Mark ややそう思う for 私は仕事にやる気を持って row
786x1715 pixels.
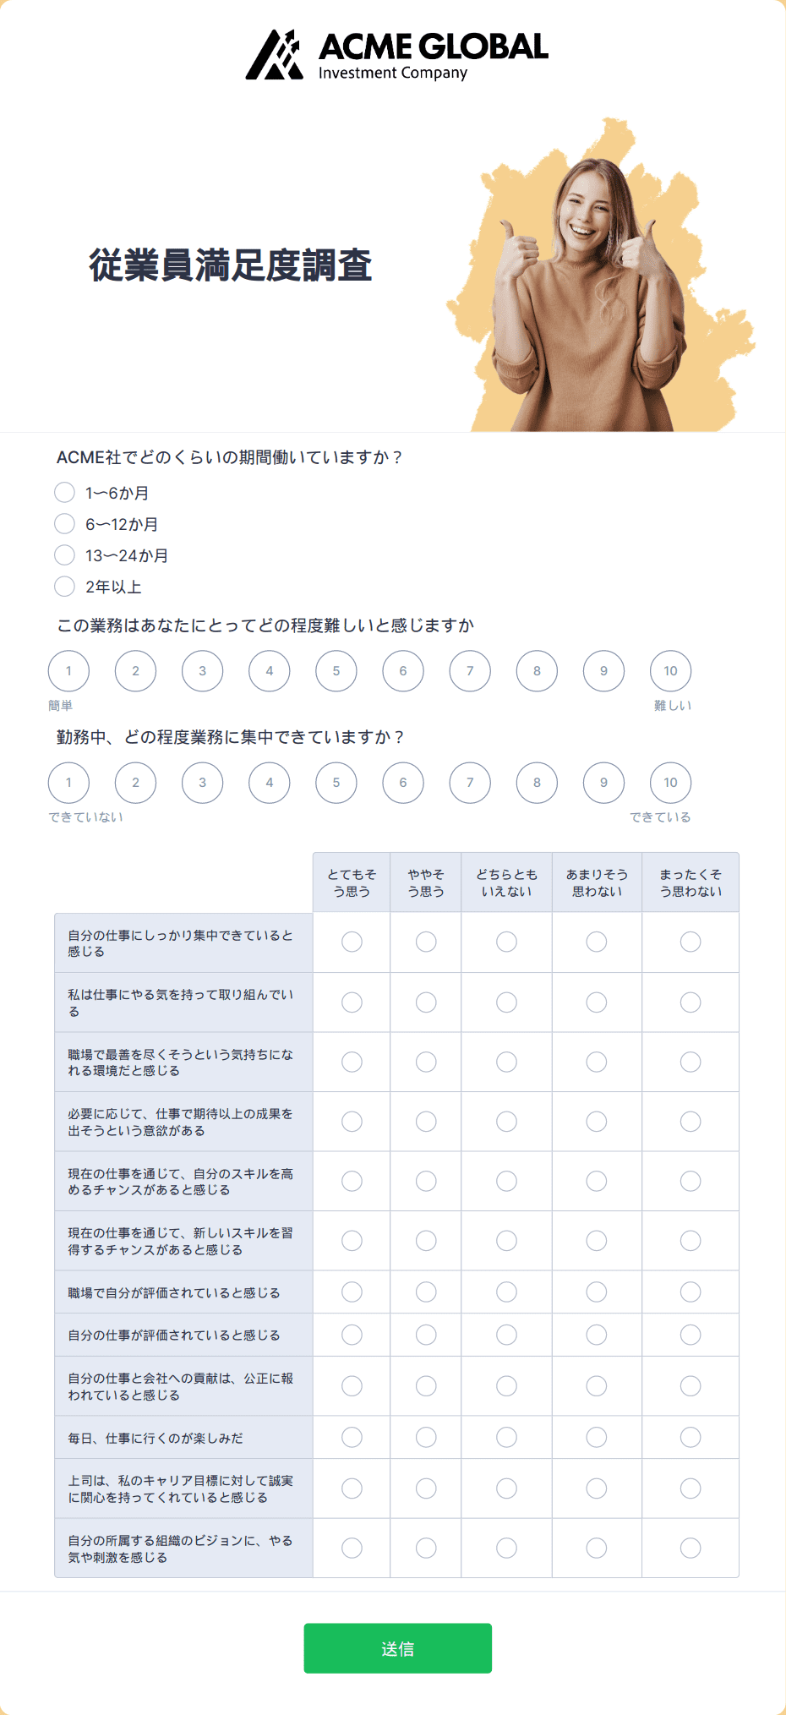[x=426, y=1002]
